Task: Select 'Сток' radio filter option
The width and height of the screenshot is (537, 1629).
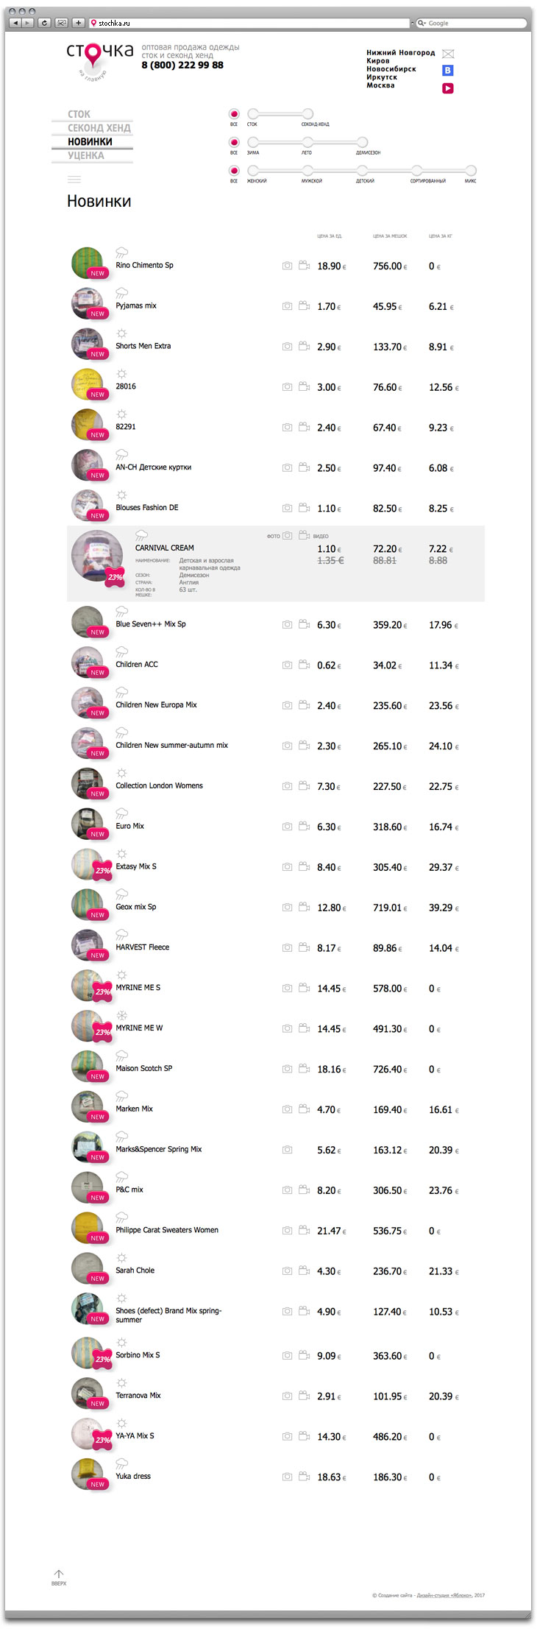Action: pyautogui.click(x=253, y=114)
